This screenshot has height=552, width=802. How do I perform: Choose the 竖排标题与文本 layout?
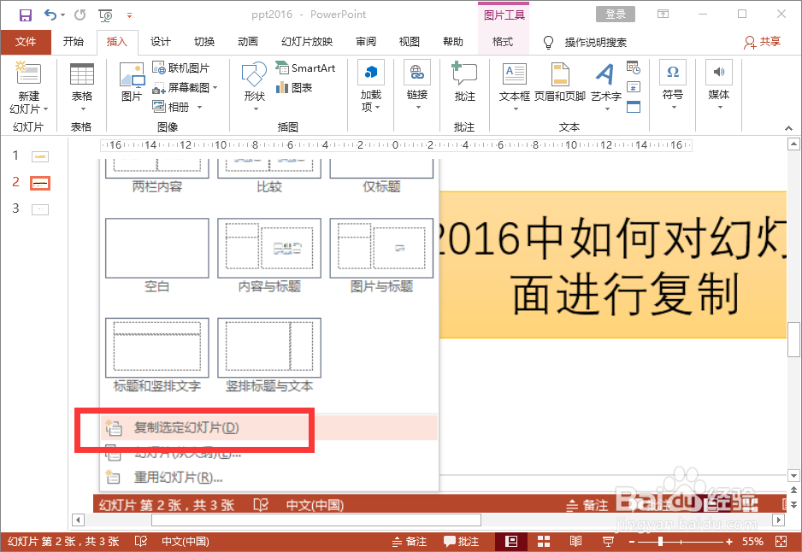pyautogui.click(x=269, y=355)
